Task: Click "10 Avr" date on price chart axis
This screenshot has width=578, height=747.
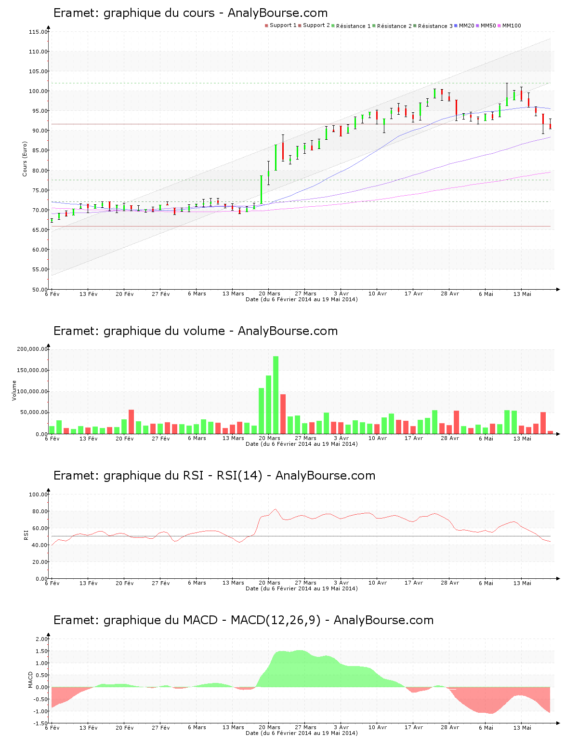Action: pos(378,294)
